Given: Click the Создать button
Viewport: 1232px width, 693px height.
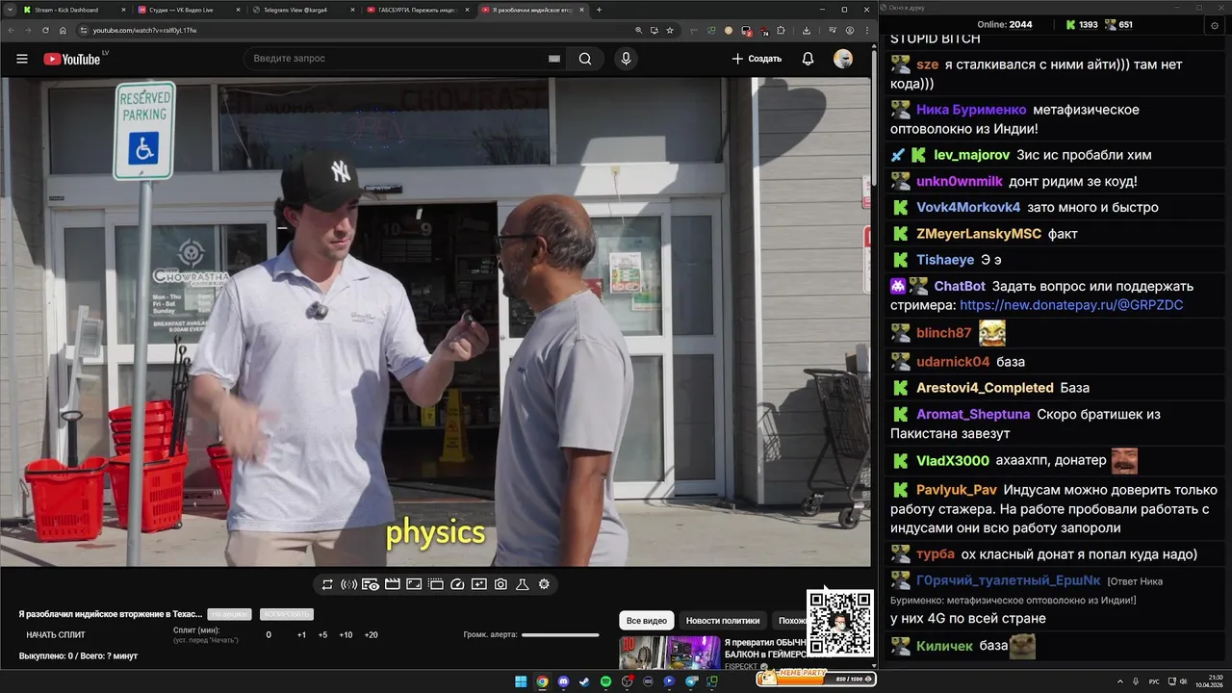Looking at the screenshot, I should 757,59.
